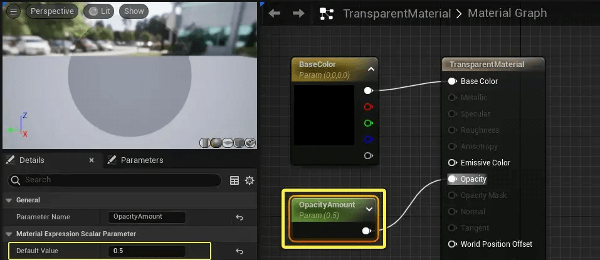Click the OpacityAmount output pin

click(x=367, y=231)
